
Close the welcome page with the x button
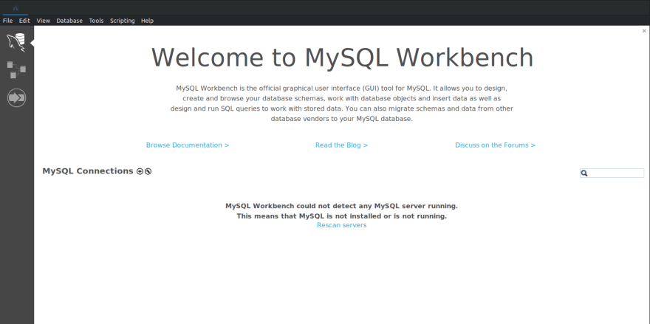pyautogui.click(x=644, y=31)
